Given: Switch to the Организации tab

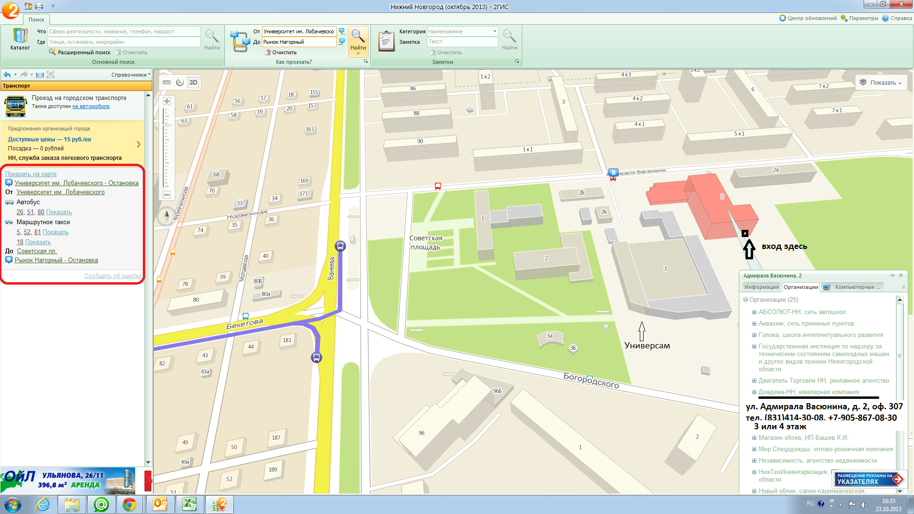Looking at the screenshot, I should tap(801, 287).
